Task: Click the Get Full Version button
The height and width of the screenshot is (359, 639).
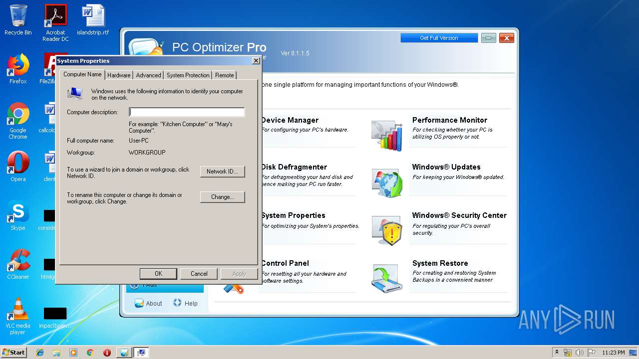Action: [x=439, y=38]
